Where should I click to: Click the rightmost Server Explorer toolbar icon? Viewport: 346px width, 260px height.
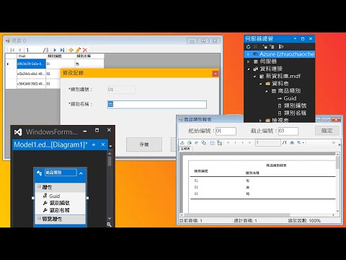tap(281, 46)
